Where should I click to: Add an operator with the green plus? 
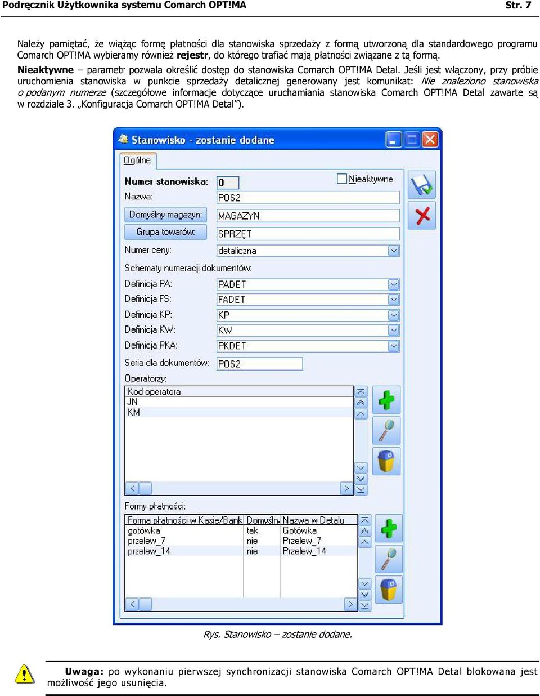[386, 400]
